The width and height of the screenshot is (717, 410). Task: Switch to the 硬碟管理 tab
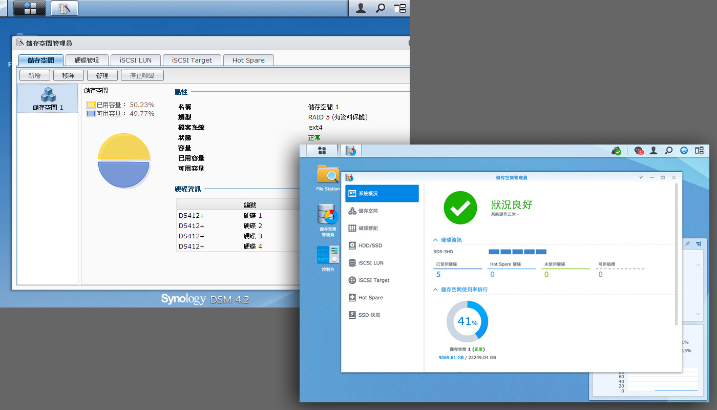[x=87, y=60]
